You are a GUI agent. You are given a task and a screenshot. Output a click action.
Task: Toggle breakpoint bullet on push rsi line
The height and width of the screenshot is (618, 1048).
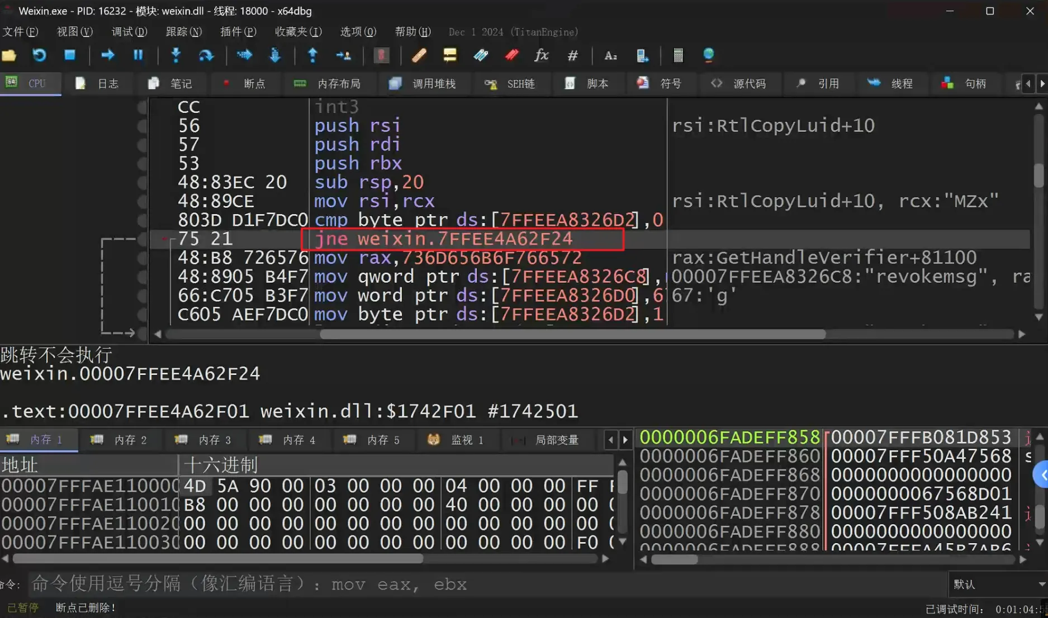click(x=142, y=126)
